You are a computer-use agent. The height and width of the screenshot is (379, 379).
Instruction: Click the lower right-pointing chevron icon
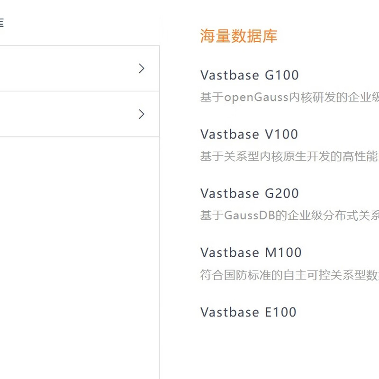point(141,114)
